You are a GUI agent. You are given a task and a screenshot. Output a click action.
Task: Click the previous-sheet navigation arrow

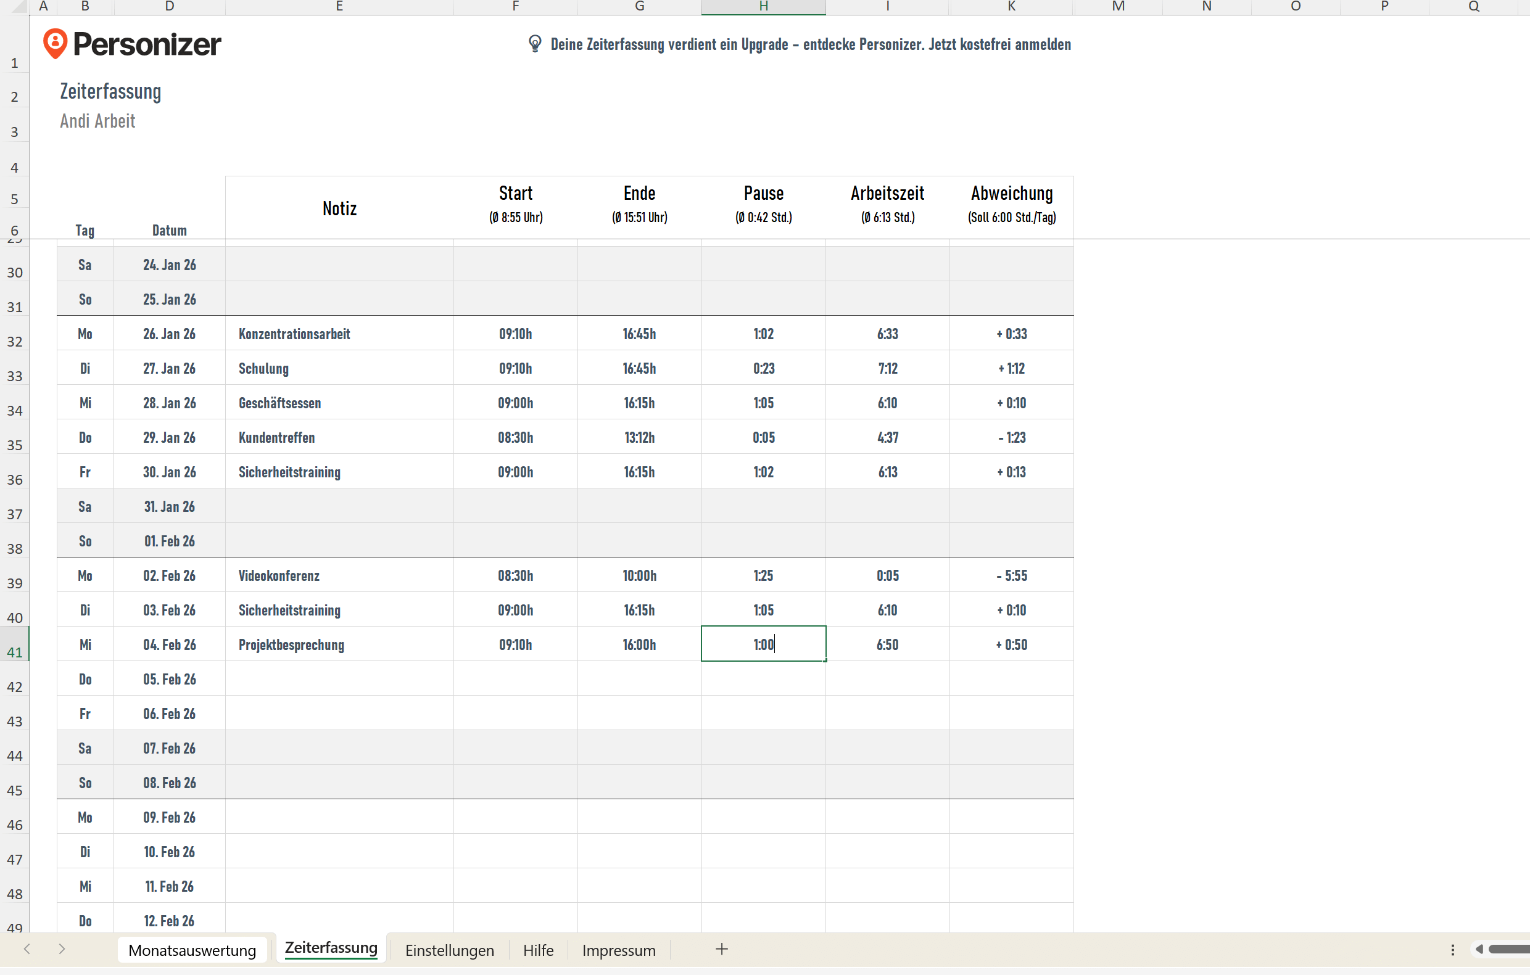tap(27, 949)
